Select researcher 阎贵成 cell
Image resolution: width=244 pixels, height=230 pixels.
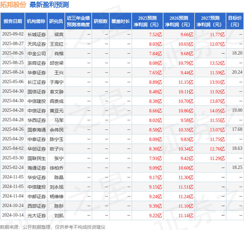[57, 101]
